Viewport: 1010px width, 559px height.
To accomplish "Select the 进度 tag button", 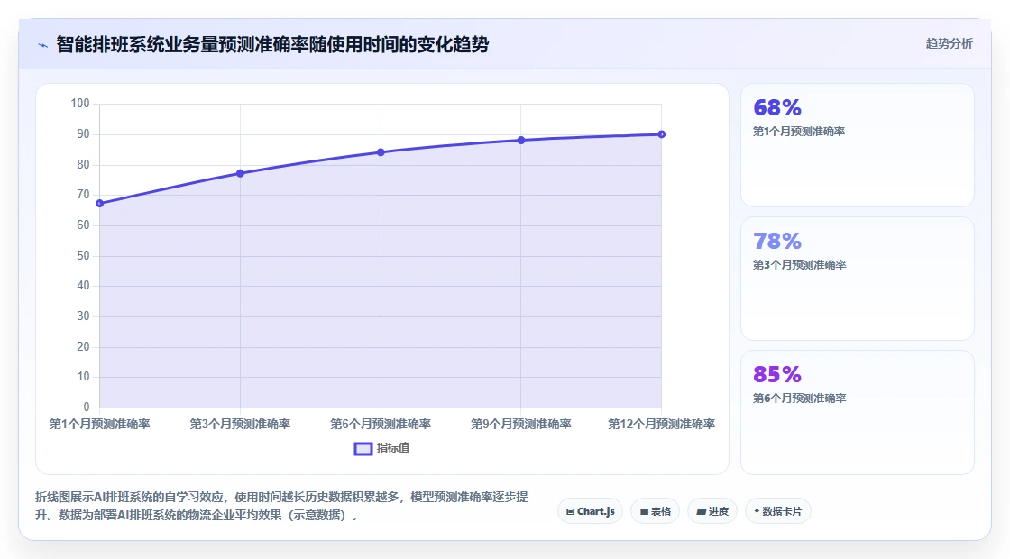I will tap(712, 511).
